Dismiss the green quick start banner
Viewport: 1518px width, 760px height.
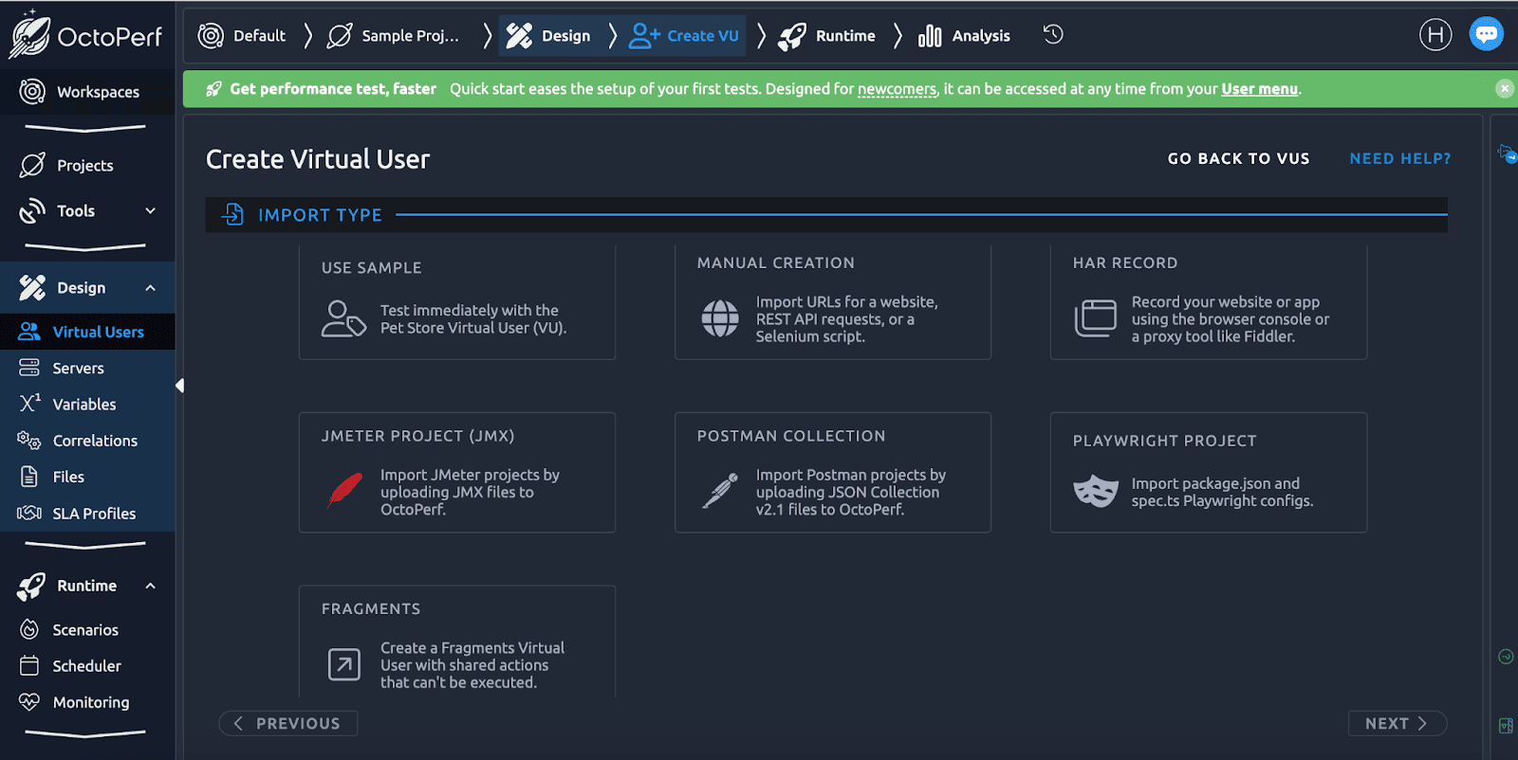[x=1505, y=88]
